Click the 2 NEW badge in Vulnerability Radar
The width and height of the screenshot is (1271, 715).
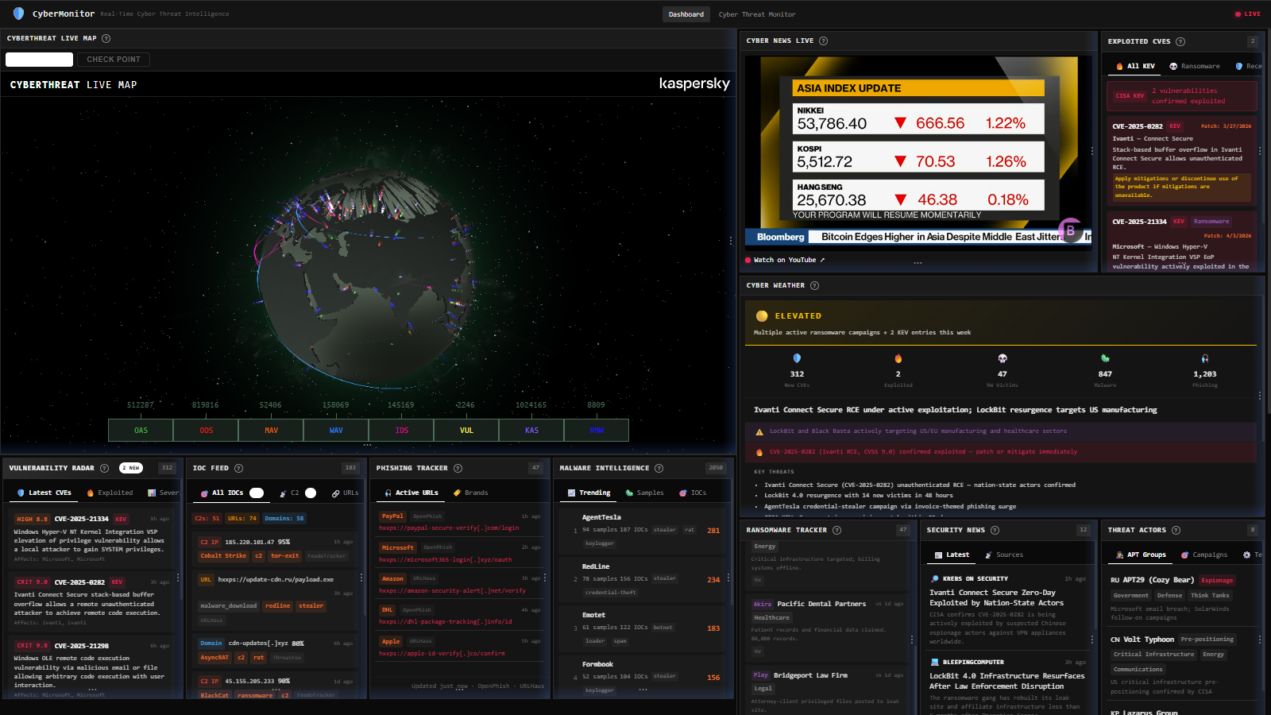point(131,468)
